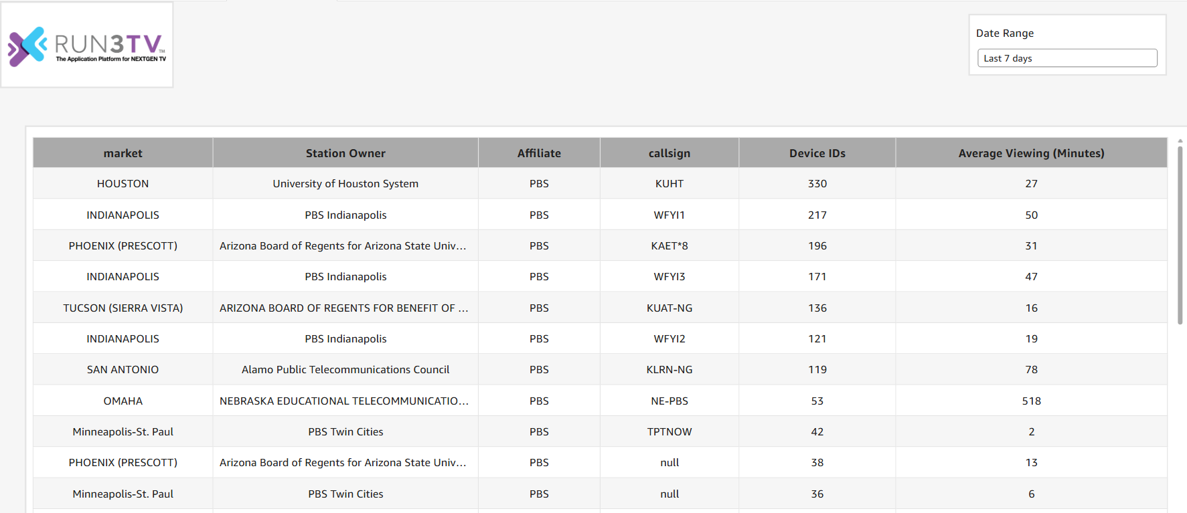
Task: Select the KLRN-NG callsign cell
Action: [669, 370]
